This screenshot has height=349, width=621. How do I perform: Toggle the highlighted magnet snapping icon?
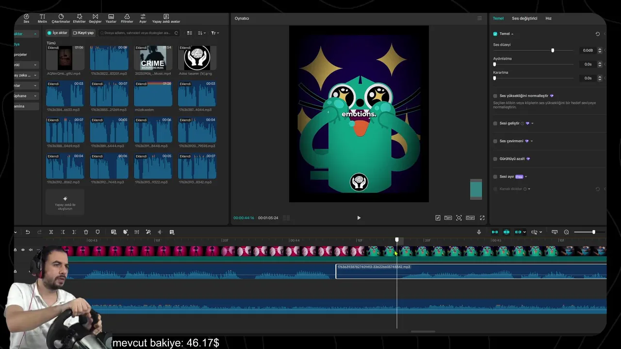click(x=506, y=232)
